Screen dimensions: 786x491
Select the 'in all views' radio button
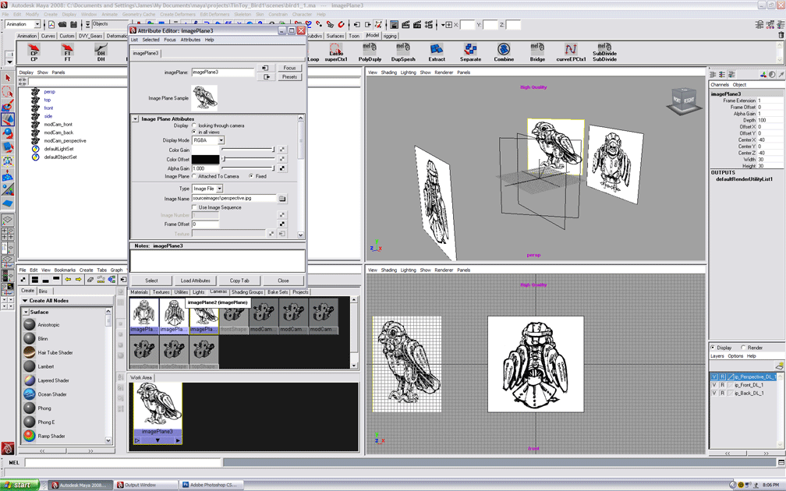(x=194, y=132)
